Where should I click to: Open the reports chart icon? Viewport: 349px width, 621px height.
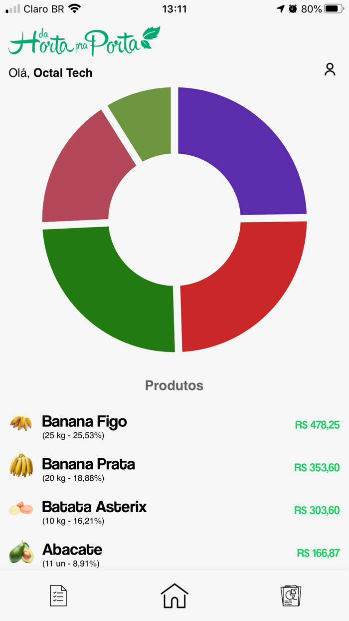pos(291,596)
